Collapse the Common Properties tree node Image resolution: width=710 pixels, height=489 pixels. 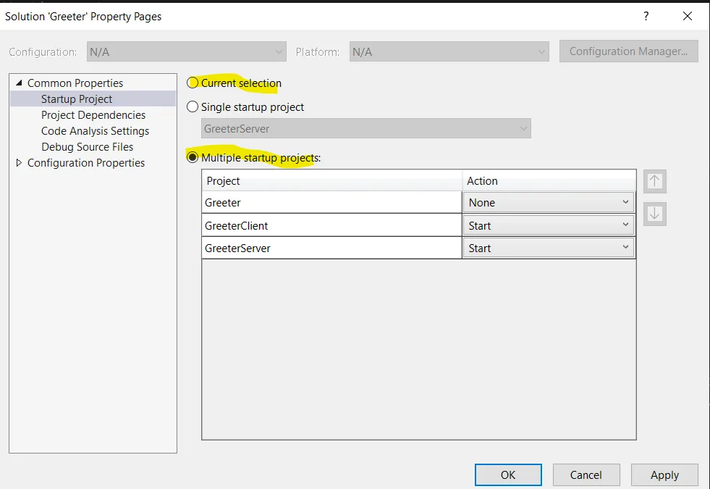[19, 83]
